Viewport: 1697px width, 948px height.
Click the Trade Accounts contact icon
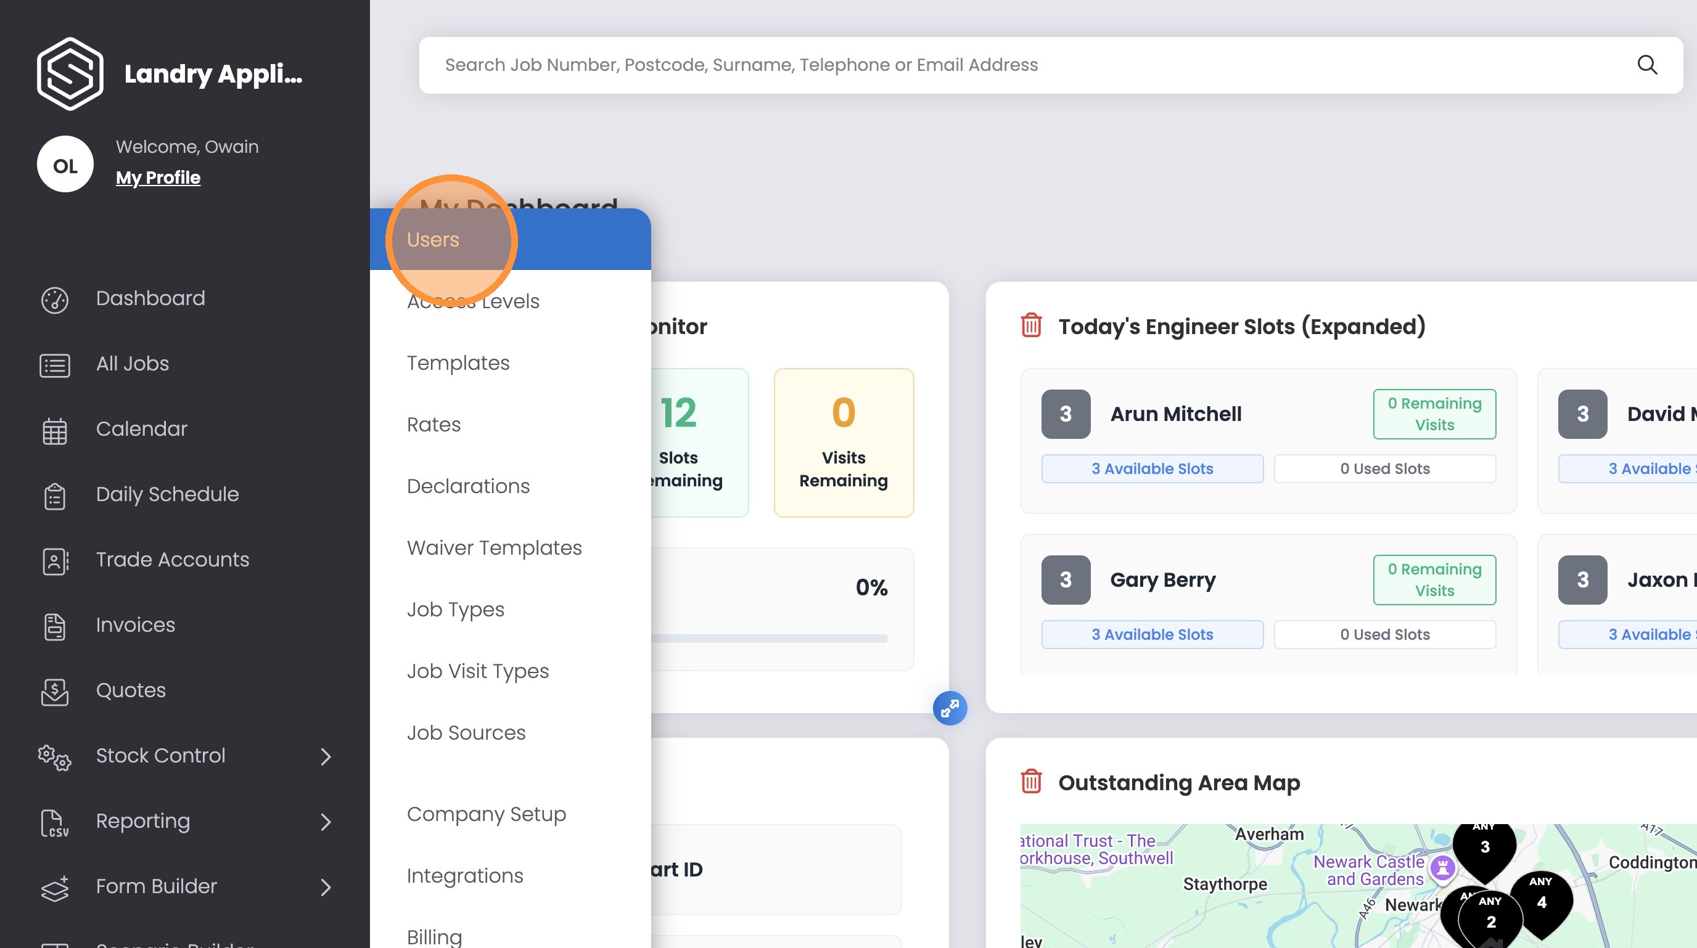pyautogui.click(x=55, y=561)
